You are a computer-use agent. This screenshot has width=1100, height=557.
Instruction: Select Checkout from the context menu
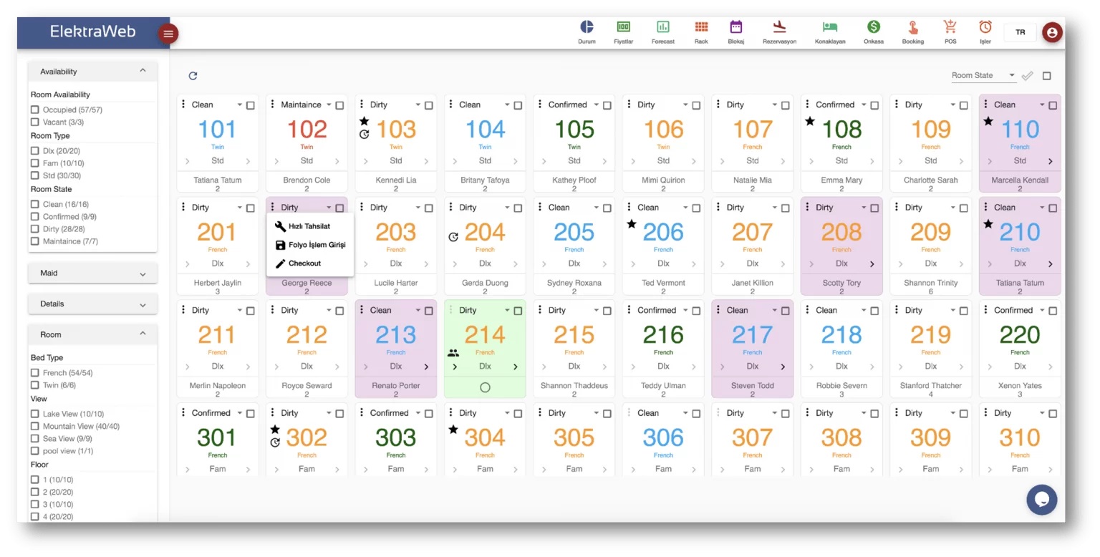click(x=304, y=263)
